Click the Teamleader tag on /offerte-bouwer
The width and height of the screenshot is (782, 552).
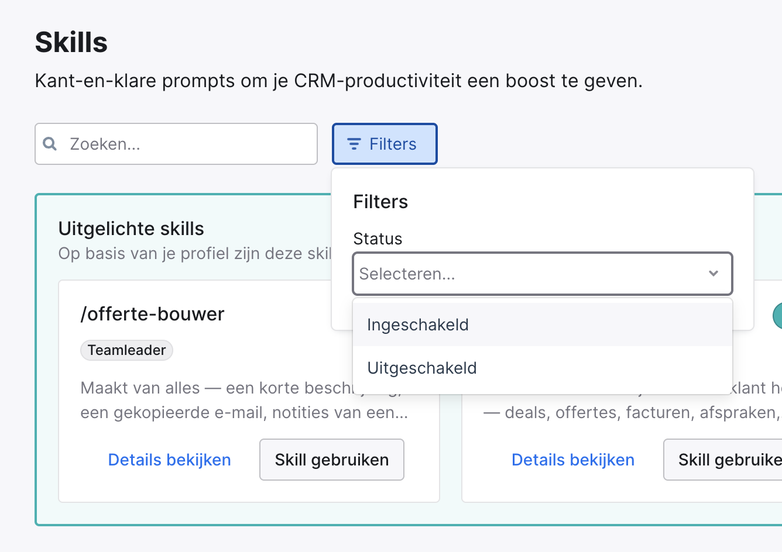126,350
